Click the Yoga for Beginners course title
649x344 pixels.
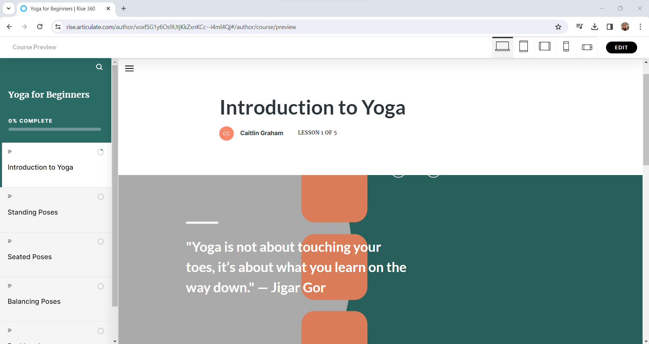click(x=49, y=95)
